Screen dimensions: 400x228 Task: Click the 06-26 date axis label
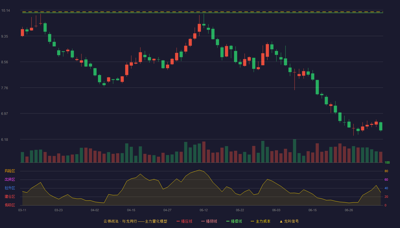coord(349,210)
